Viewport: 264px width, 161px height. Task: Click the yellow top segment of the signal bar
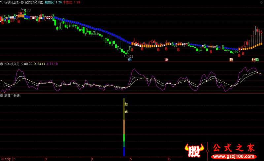click(124, 109)
